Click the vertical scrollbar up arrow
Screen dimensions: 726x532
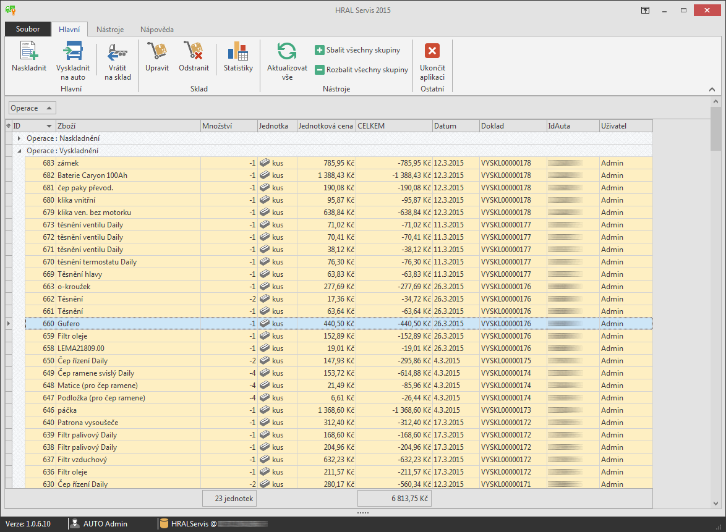715,101
